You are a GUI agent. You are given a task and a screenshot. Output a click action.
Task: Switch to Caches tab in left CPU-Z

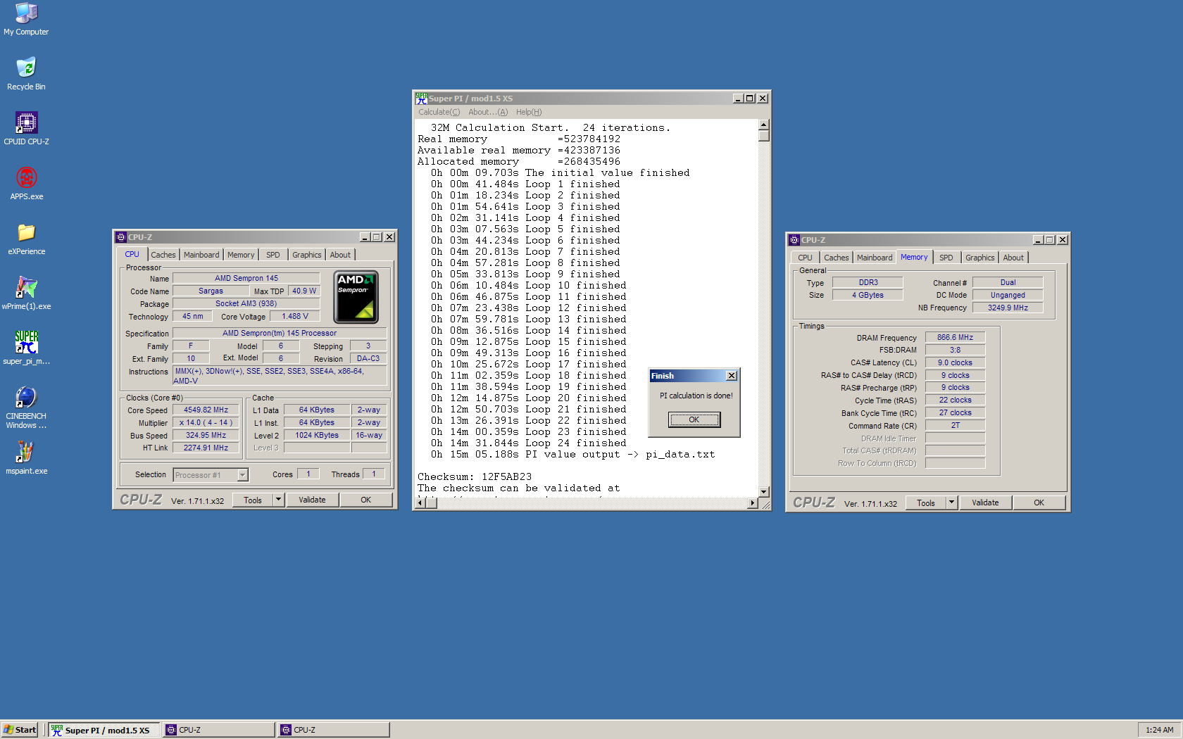click(163, 255)
